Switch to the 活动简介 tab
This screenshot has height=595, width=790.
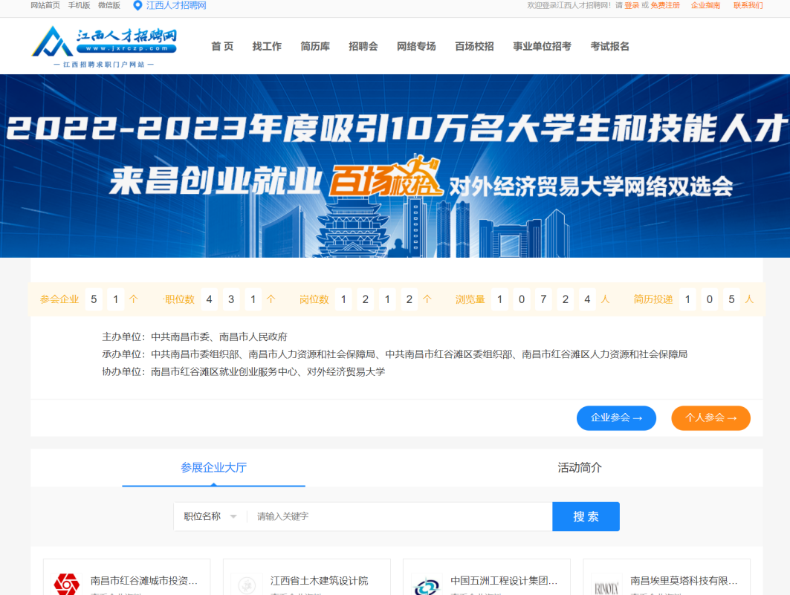(580, 467)
